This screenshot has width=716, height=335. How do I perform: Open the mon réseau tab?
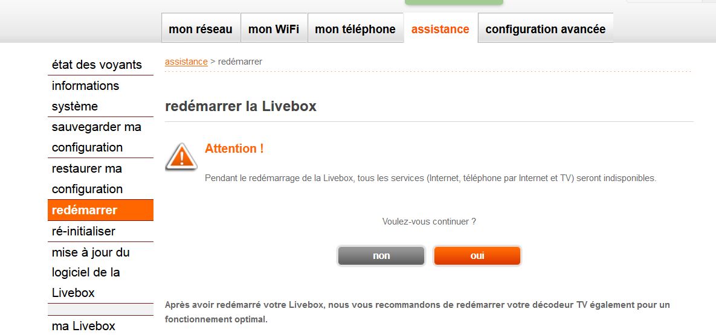pos(201,29)
